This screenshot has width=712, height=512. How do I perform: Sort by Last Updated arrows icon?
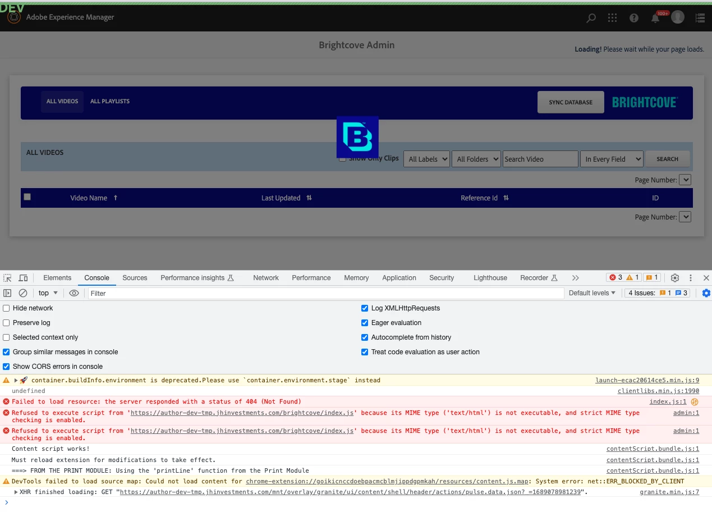click(309, 198)
